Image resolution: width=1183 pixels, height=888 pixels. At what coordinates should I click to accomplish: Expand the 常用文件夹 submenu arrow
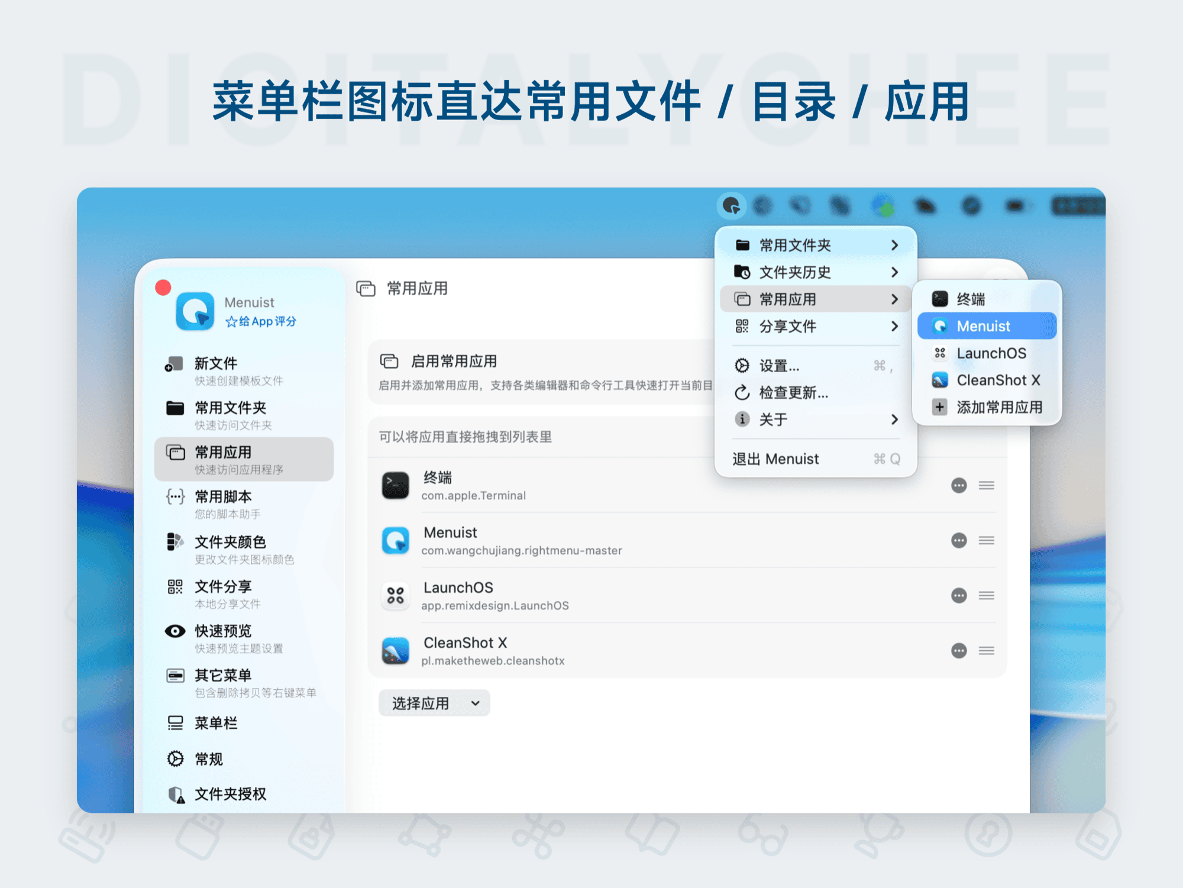point(894,245)
